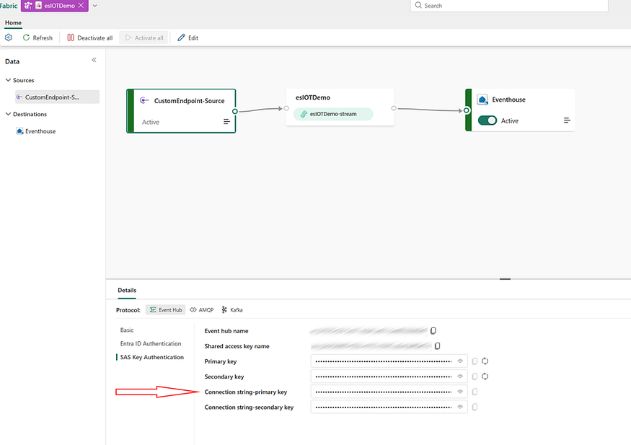
Task: Copy the Connection string-primary key
Action: pyautogui.click(x=475, y=392)
